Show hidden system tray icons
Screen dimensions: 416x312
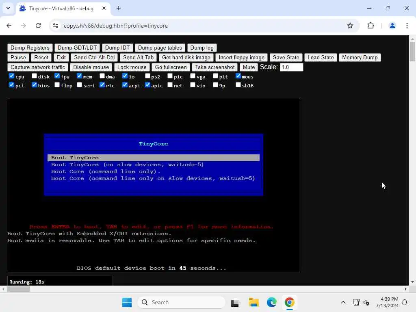tap(343, 302)
